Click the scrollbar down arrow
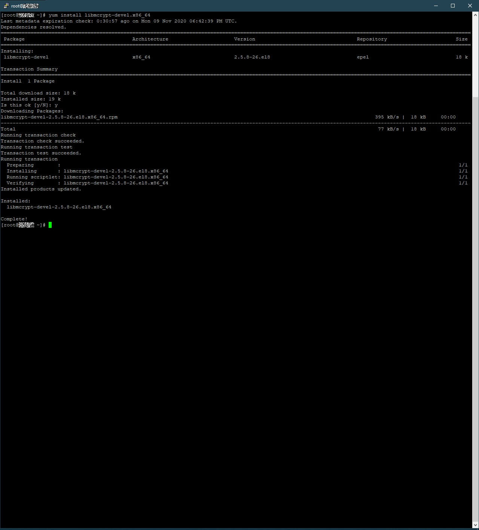 [476, 525]
